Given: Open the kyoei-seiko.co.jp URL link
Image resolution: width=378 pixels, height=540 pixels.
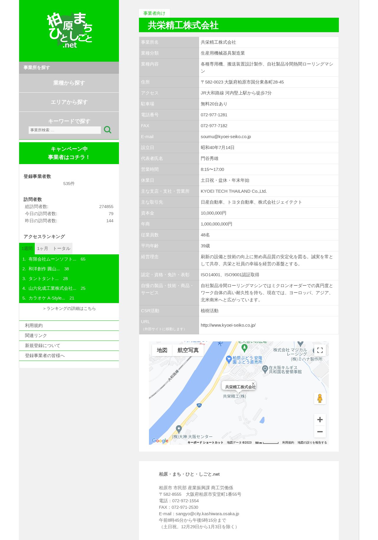Looking at the screenshot, I should click(x=228, y=325).
